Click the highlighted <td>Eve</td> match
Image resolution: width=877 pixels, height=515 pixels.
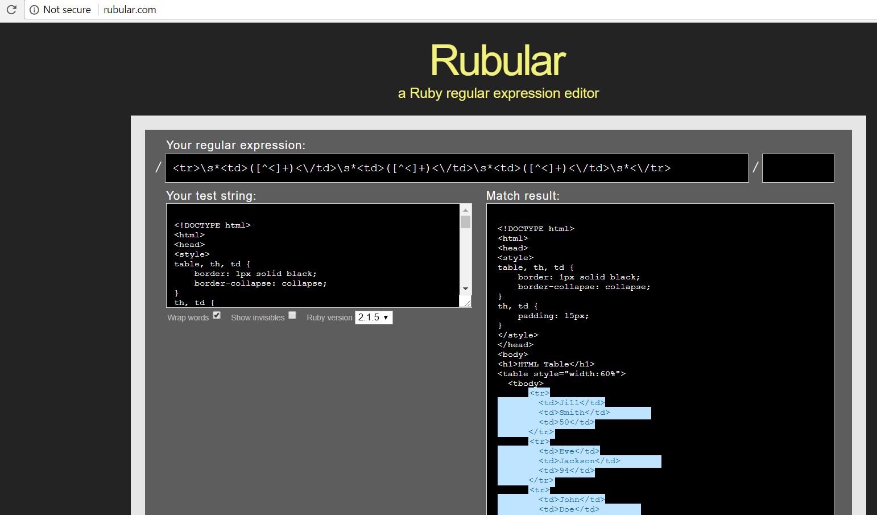[569, 451]
